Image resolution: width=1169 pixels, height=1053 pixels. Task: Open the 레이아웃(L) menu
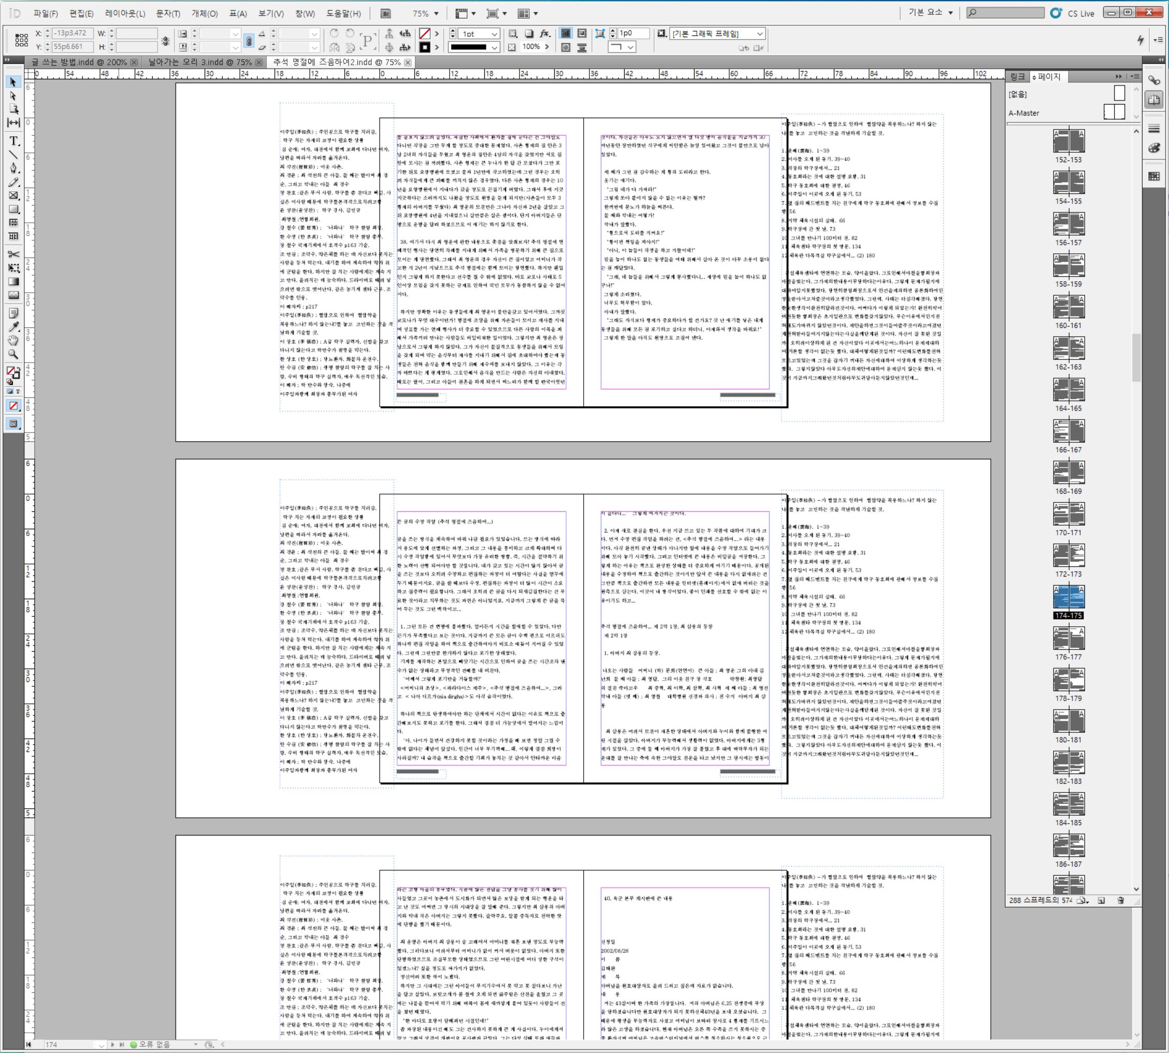click(x=125, y=13)
